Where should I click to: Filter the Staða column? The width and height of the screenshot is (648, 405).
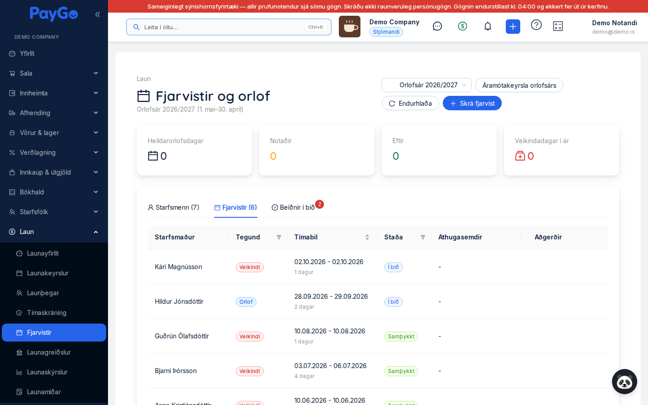(423, 237)
